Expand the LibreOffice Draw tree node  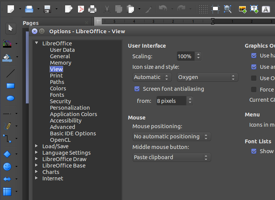click(36, 159)
